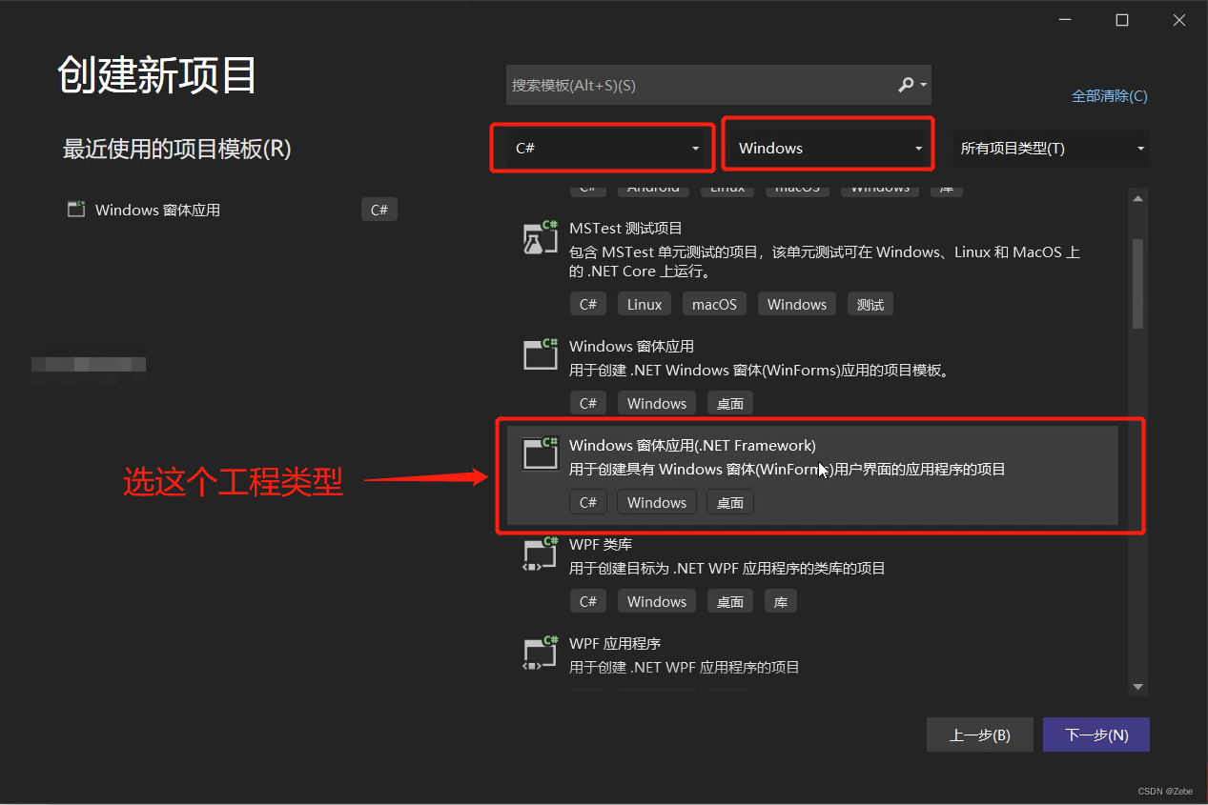The width and height of the screenshot is (1208, 805).
Task: Expand the 所有项目类型 dropdown
Action: [1051, 149]
